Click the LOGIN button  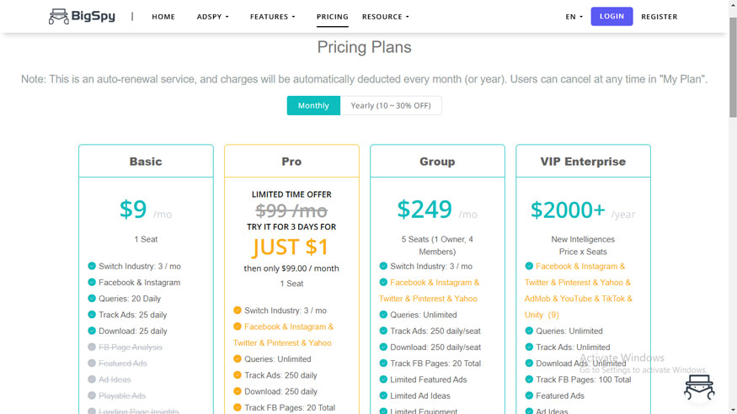coord(611,17)
